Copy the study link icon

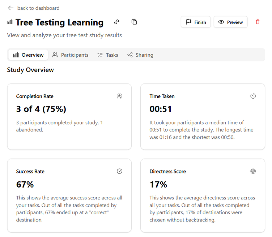116,22
